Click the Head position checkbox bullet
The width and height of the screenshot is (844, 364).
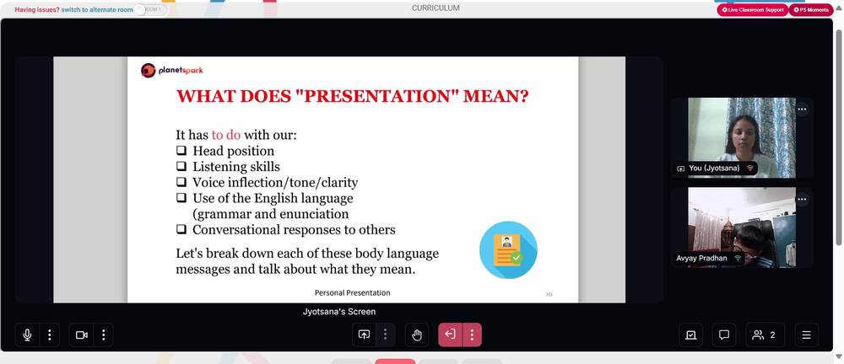coord(181,151)
